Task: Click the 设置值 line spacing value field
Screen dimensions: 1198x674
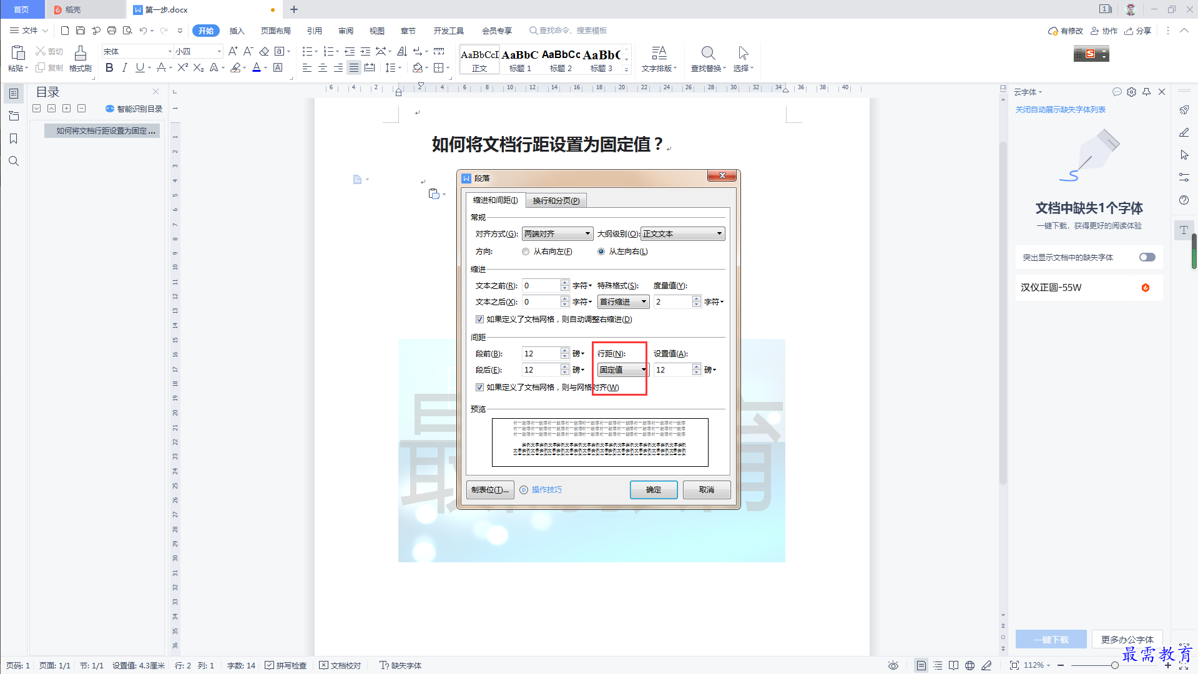Action: click(673, 369)
